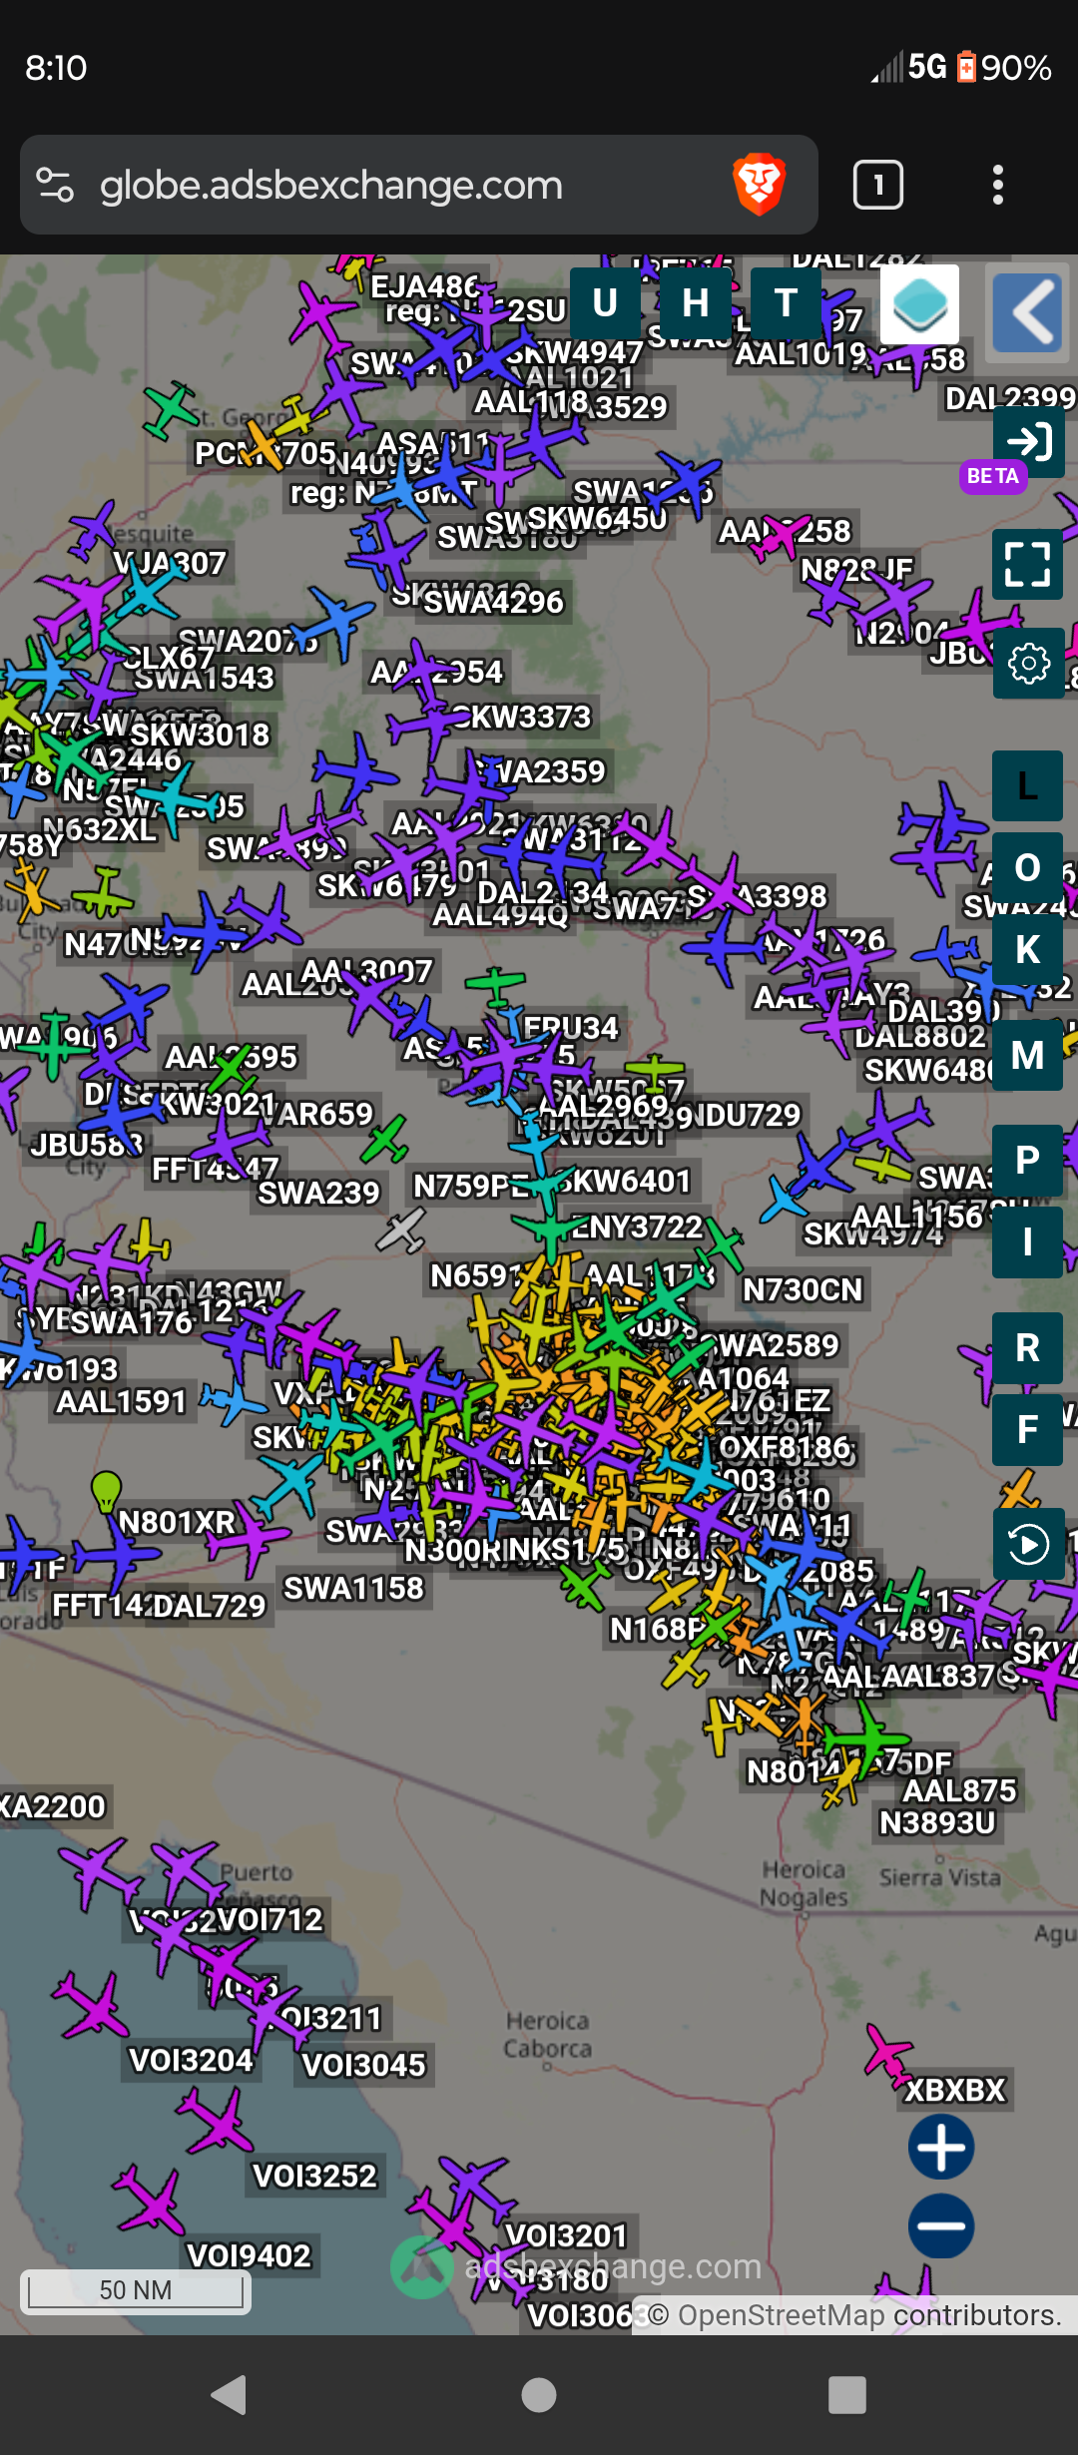Select aircraft label SKW3018

coord(200,735)
